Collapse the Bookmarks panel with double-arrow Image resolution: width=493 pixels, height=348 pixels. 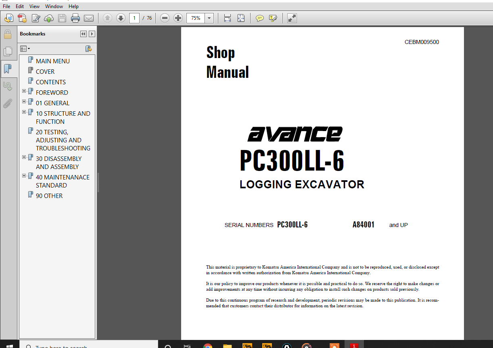coord(84,34)
